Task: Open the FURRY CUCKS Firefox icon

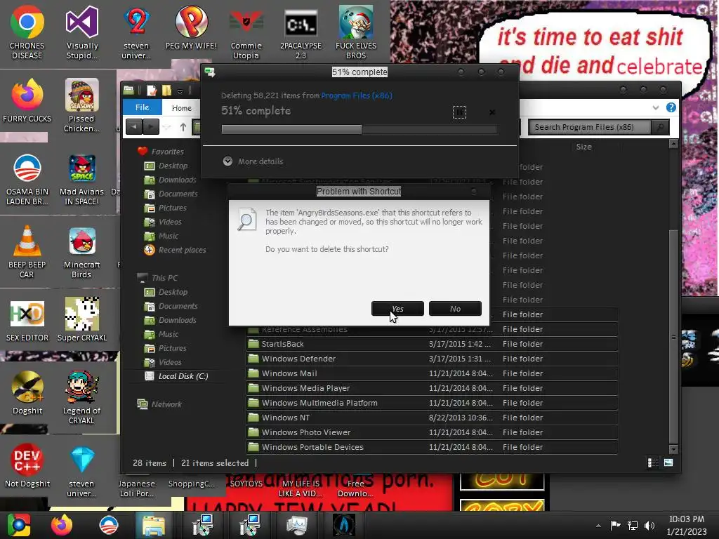Action: 27,101
